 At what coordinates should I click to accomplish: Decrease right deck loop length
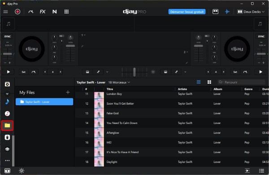[208, 72]
